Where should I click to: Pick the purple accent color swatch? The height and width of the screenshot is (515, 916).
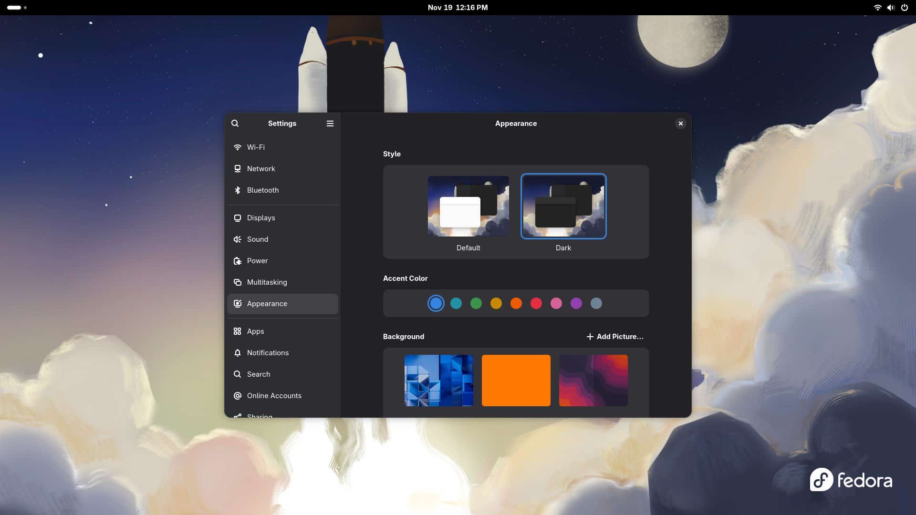coord(576,303)
